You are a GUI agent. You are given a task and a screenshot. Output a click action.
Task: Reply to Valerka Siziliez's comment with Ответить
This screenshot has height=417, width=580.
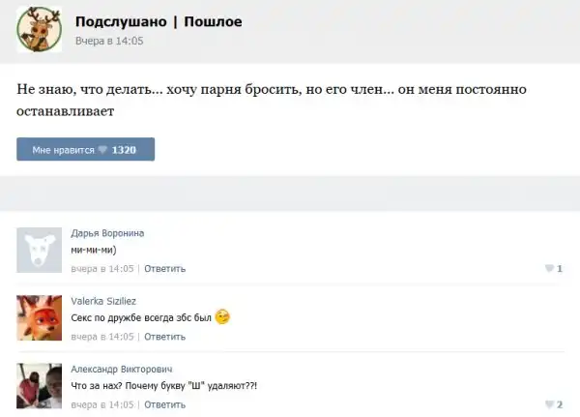(164, 336)
